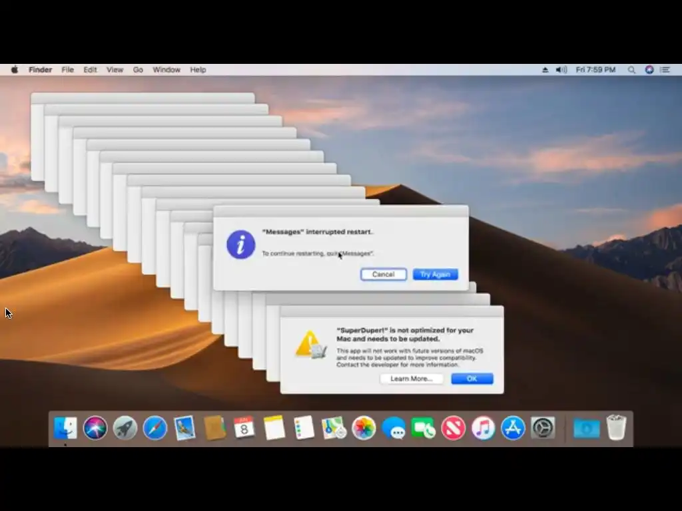The height and width of the screenshot is (511, 682).
Task: Open News icon in Dock
Action: coord(453,428)
